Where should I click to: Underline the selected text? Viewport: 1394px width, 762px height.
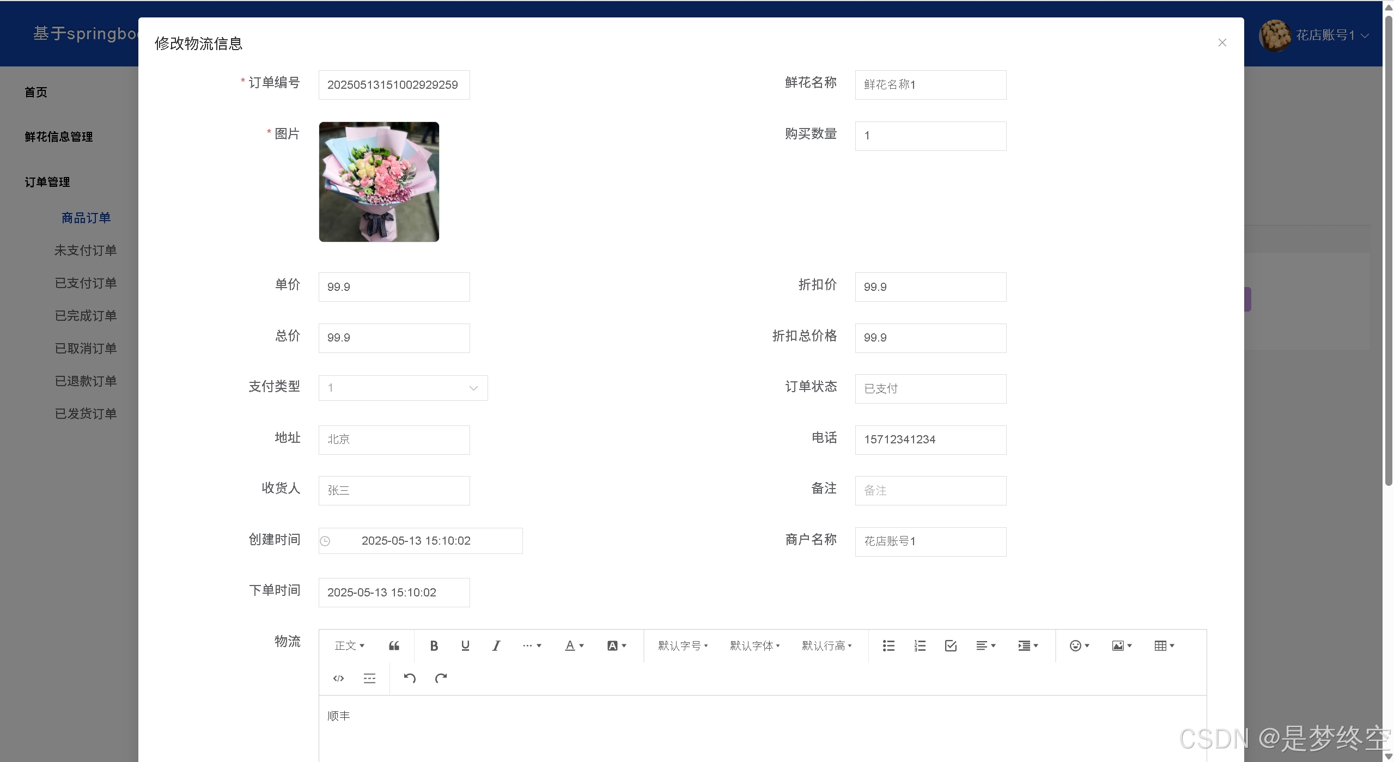(465, 645)
